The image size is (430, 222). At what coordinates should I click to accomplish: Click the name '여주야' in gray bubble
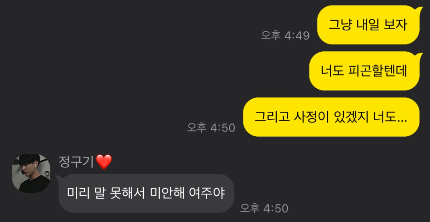pyautogui.click(x=207, y=193)
